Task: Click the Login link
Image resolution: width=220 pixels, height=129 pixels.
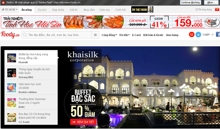Action: coord(206,35)
